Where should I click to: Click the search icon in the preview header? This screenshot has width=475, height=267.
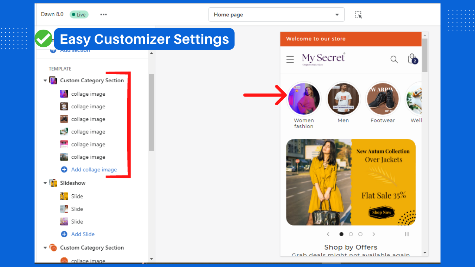pyautogui.click(x=394, y=59)
